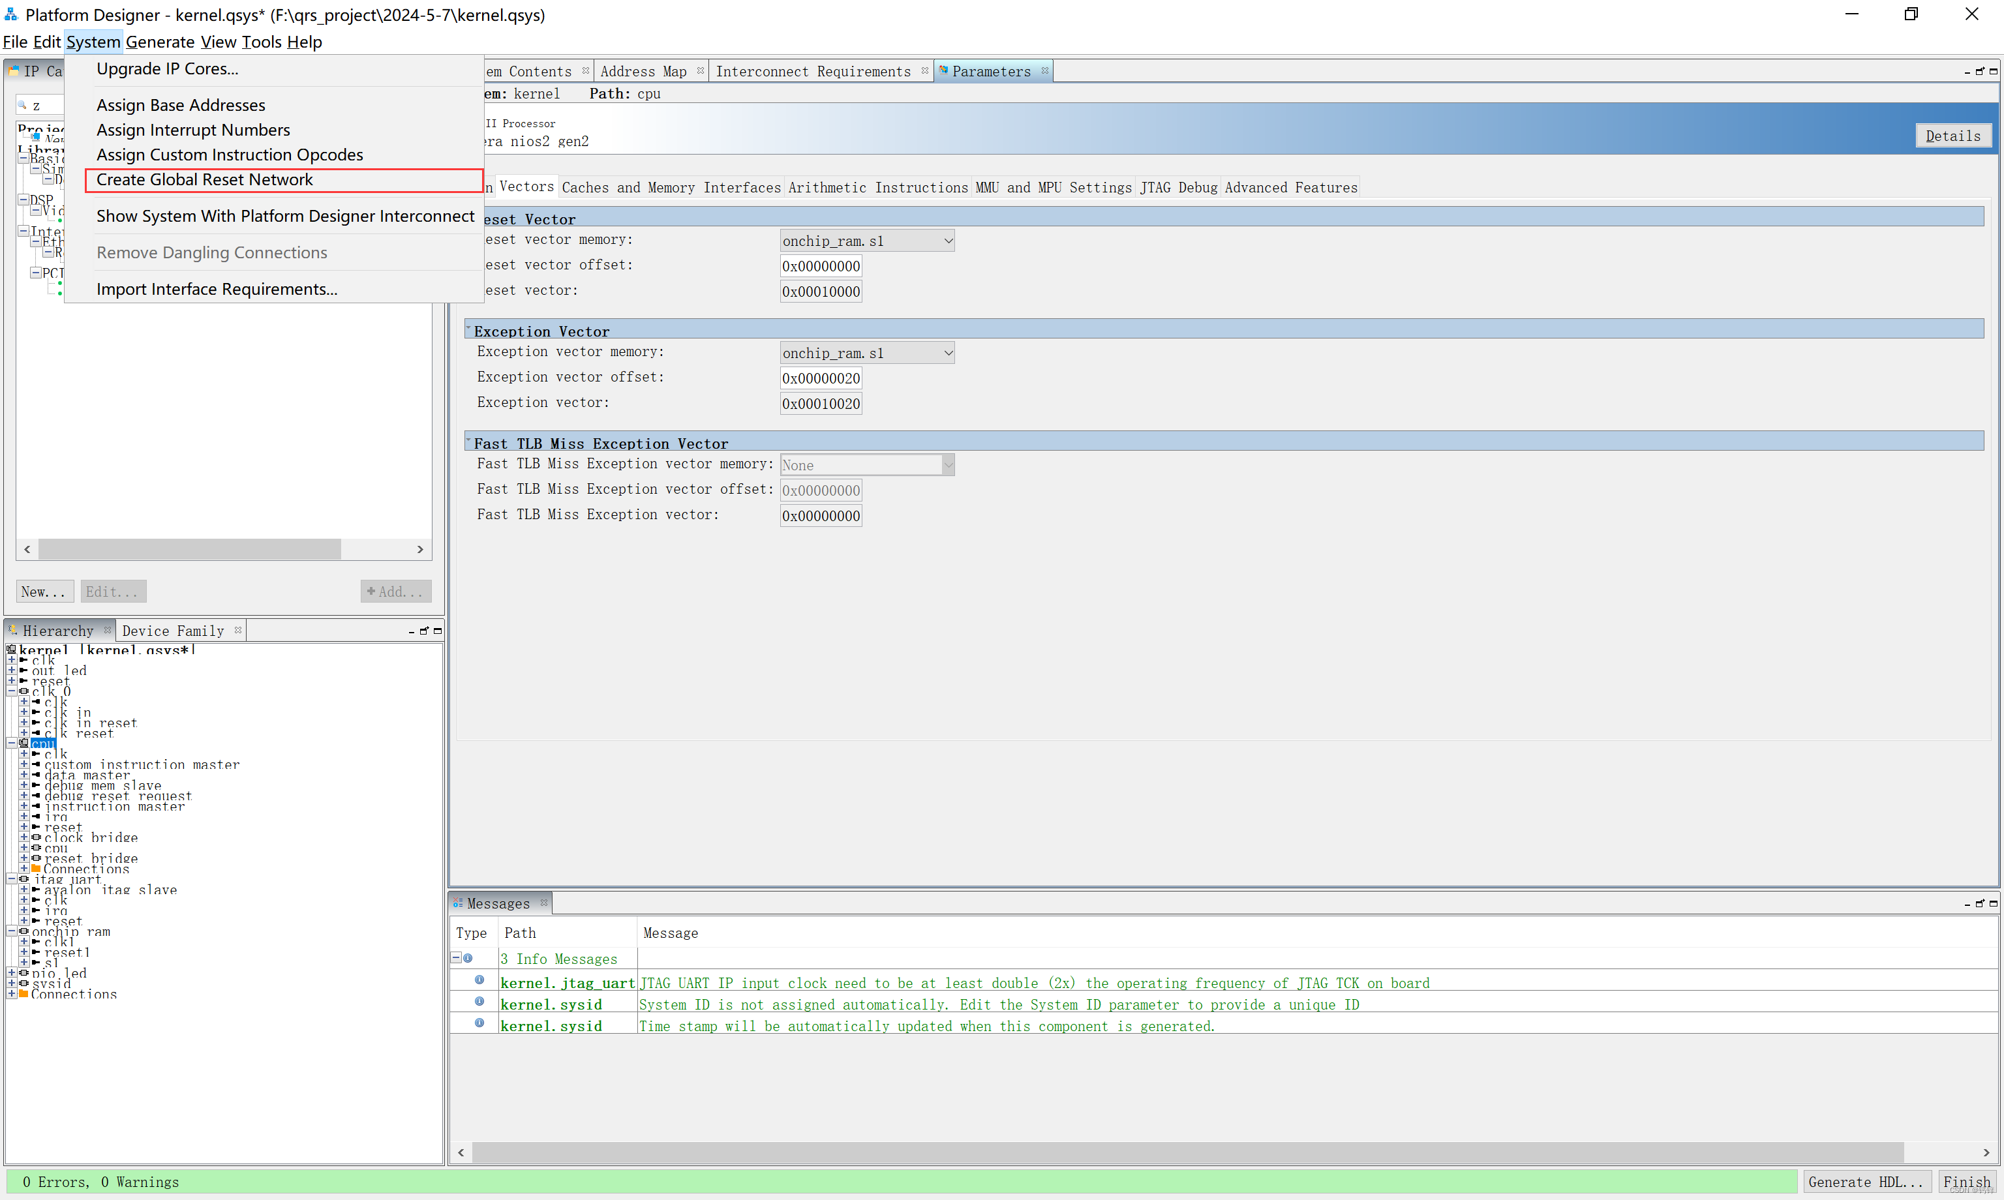The height and width of the screenshot is (1200, 2004).
Task: Collapse the 3 Info Messages group
Action: (455, 958)
